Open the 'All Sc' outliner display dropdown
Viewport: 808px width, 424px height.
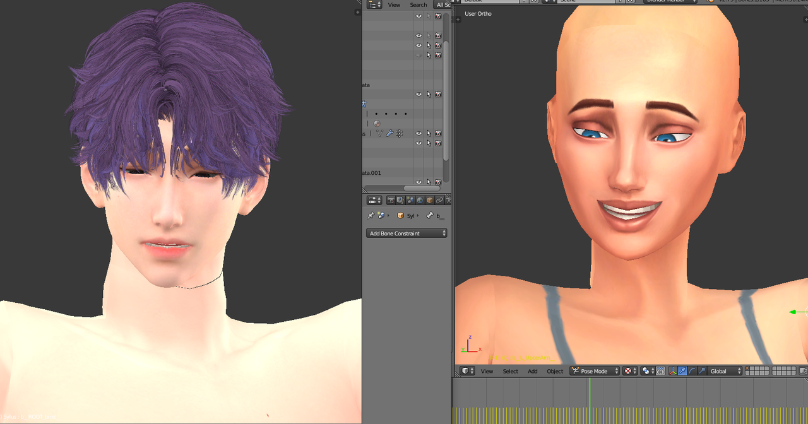(x=442, y=4)
